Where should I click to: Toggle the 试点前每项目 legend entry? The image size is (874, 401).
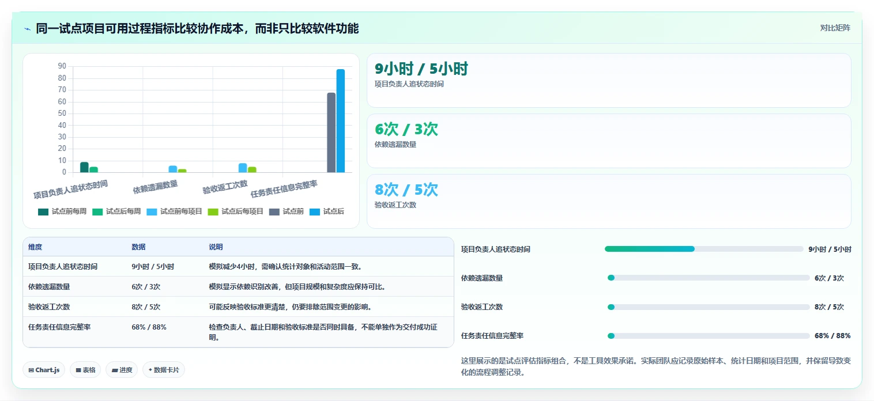(x=174, y=211)
